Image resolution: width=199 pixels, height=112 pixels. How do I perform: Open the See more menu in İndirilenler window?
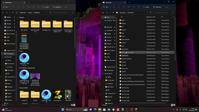point(66,7)
